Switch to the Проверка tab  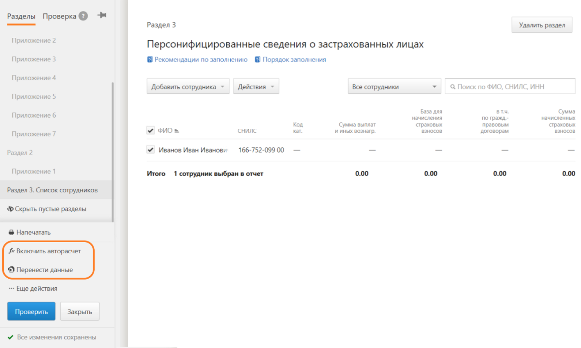click(x=59, y=16)
